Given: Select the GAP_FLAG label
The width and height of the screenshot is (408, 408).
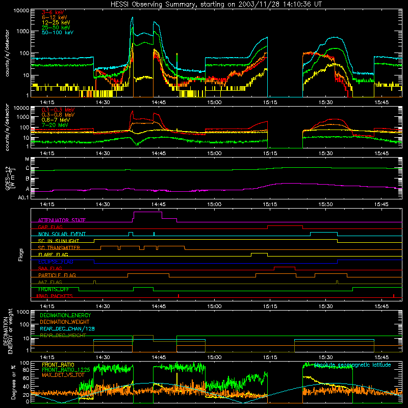Looking at the screenshot, I should coord(50,227).
